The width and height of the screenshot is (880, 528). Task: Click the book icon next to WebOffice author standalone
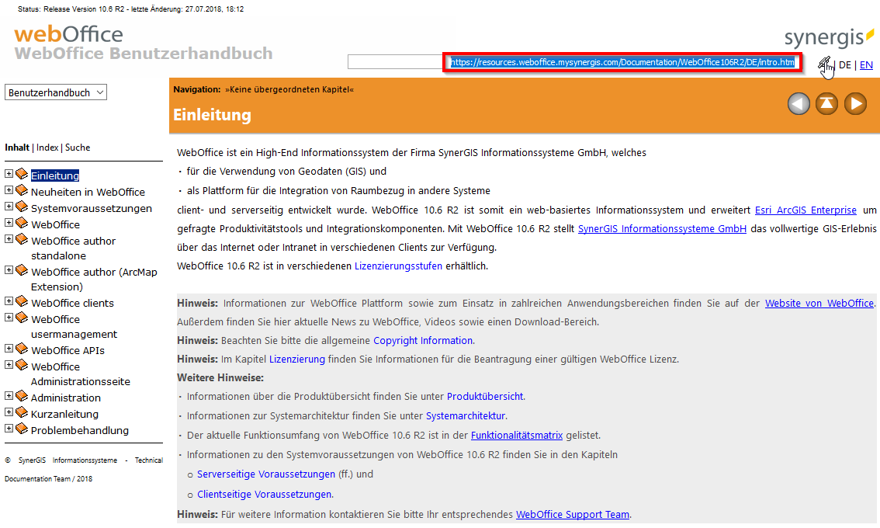click(22, 239)
